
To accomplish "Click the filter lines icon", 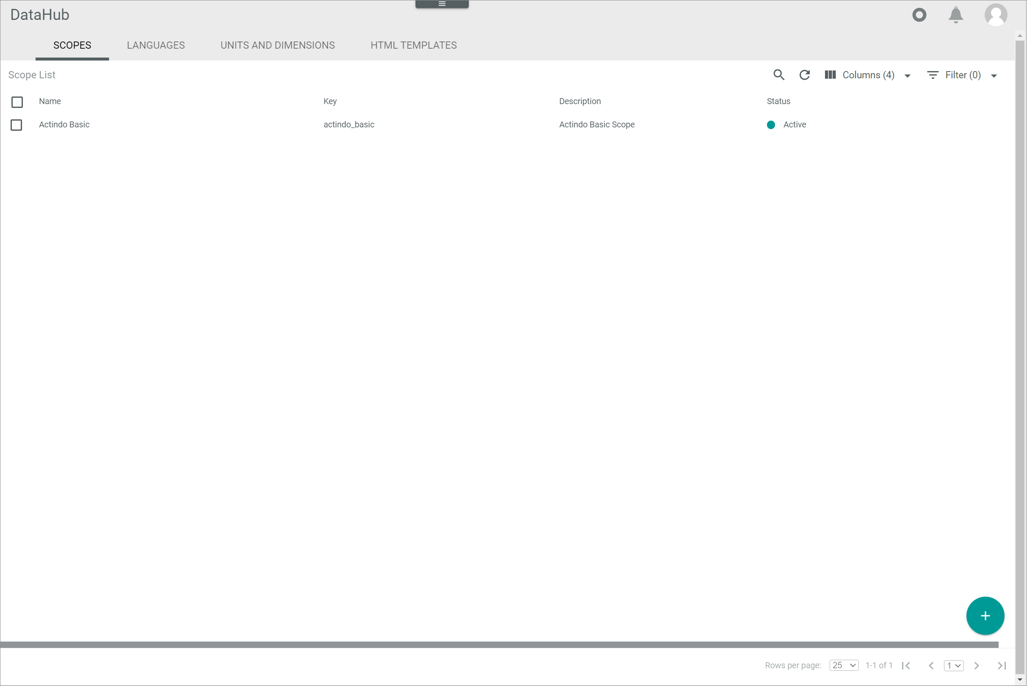I will tap(933, 75).
